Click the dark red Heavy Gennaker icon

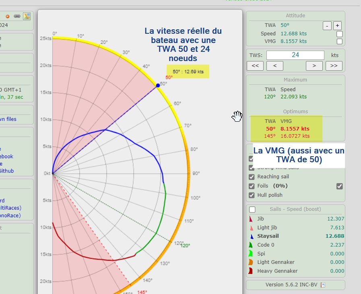click(251, 271)
